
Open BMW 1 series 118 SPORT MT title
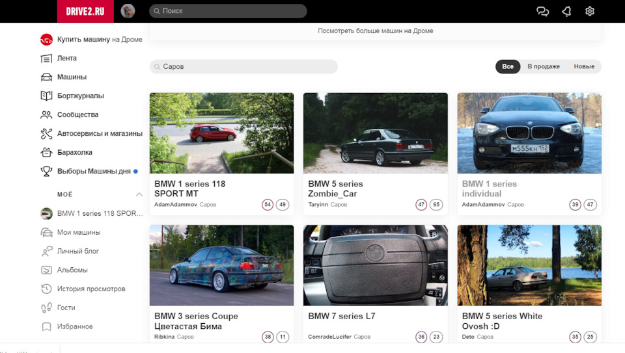point(189,189)
